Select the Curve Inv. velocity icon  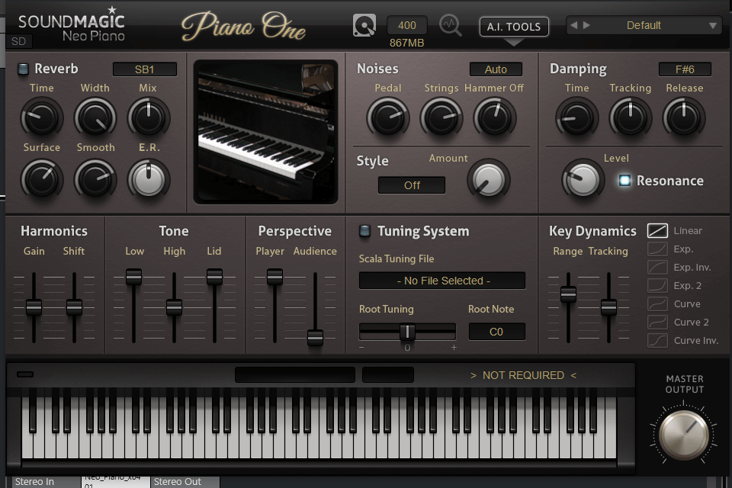click(x=657, y=340)
